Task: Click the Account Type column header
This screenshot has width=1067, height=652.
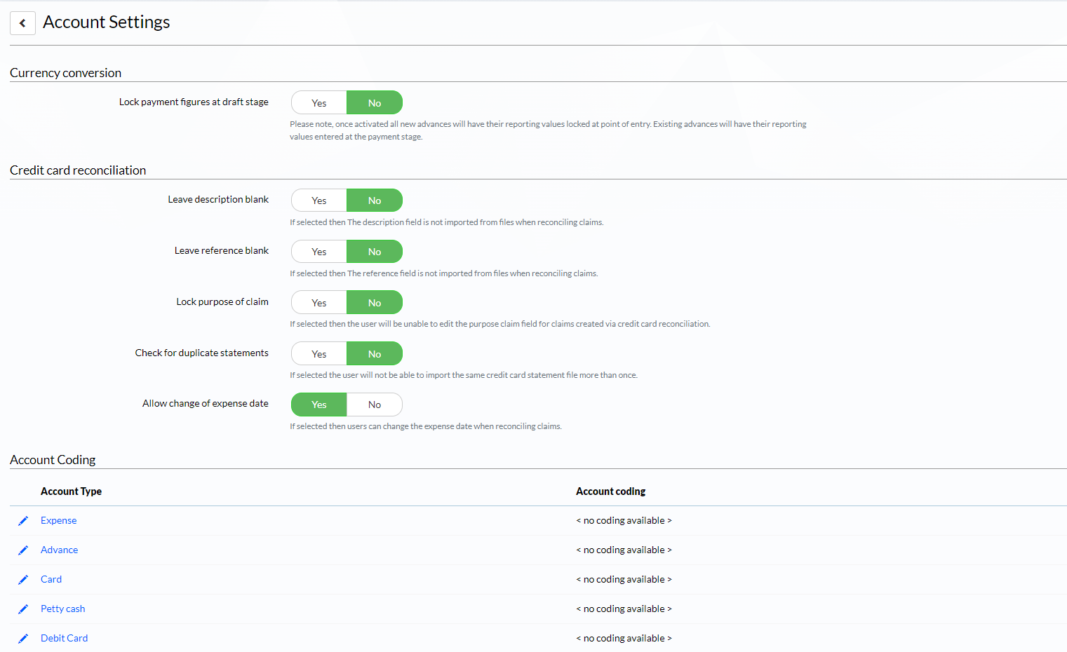Action: pos(71,491)
